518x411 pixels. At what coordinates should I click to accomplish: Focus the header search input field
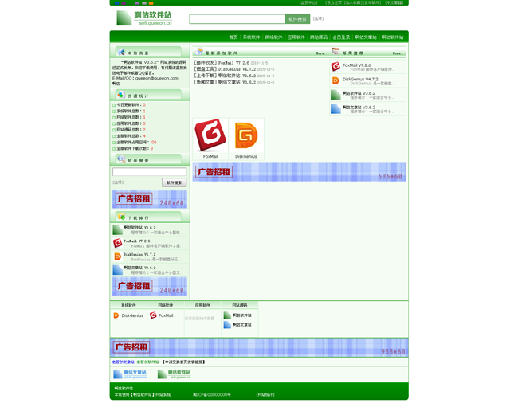(x=237, y=19)
